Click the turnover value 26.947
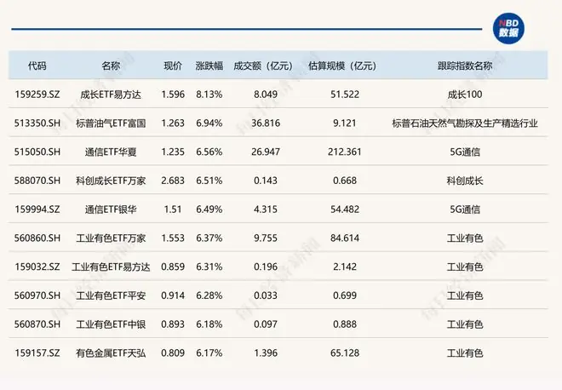The width and height of the screenshot is (562, 390). pos(266,152)
